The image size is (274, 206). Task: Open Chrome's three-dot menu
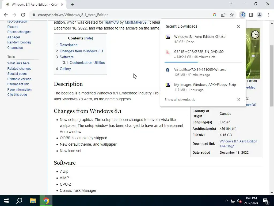coord(268,15)
